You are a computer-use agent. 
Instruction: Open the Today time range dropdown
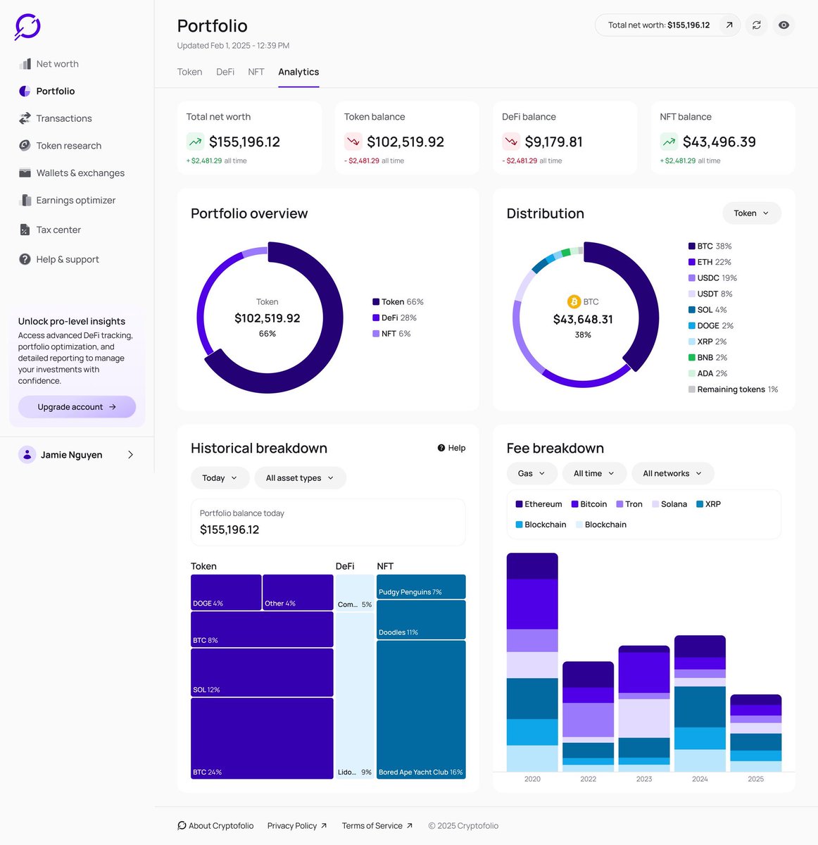pyautogui.click(x=220, y=478)
